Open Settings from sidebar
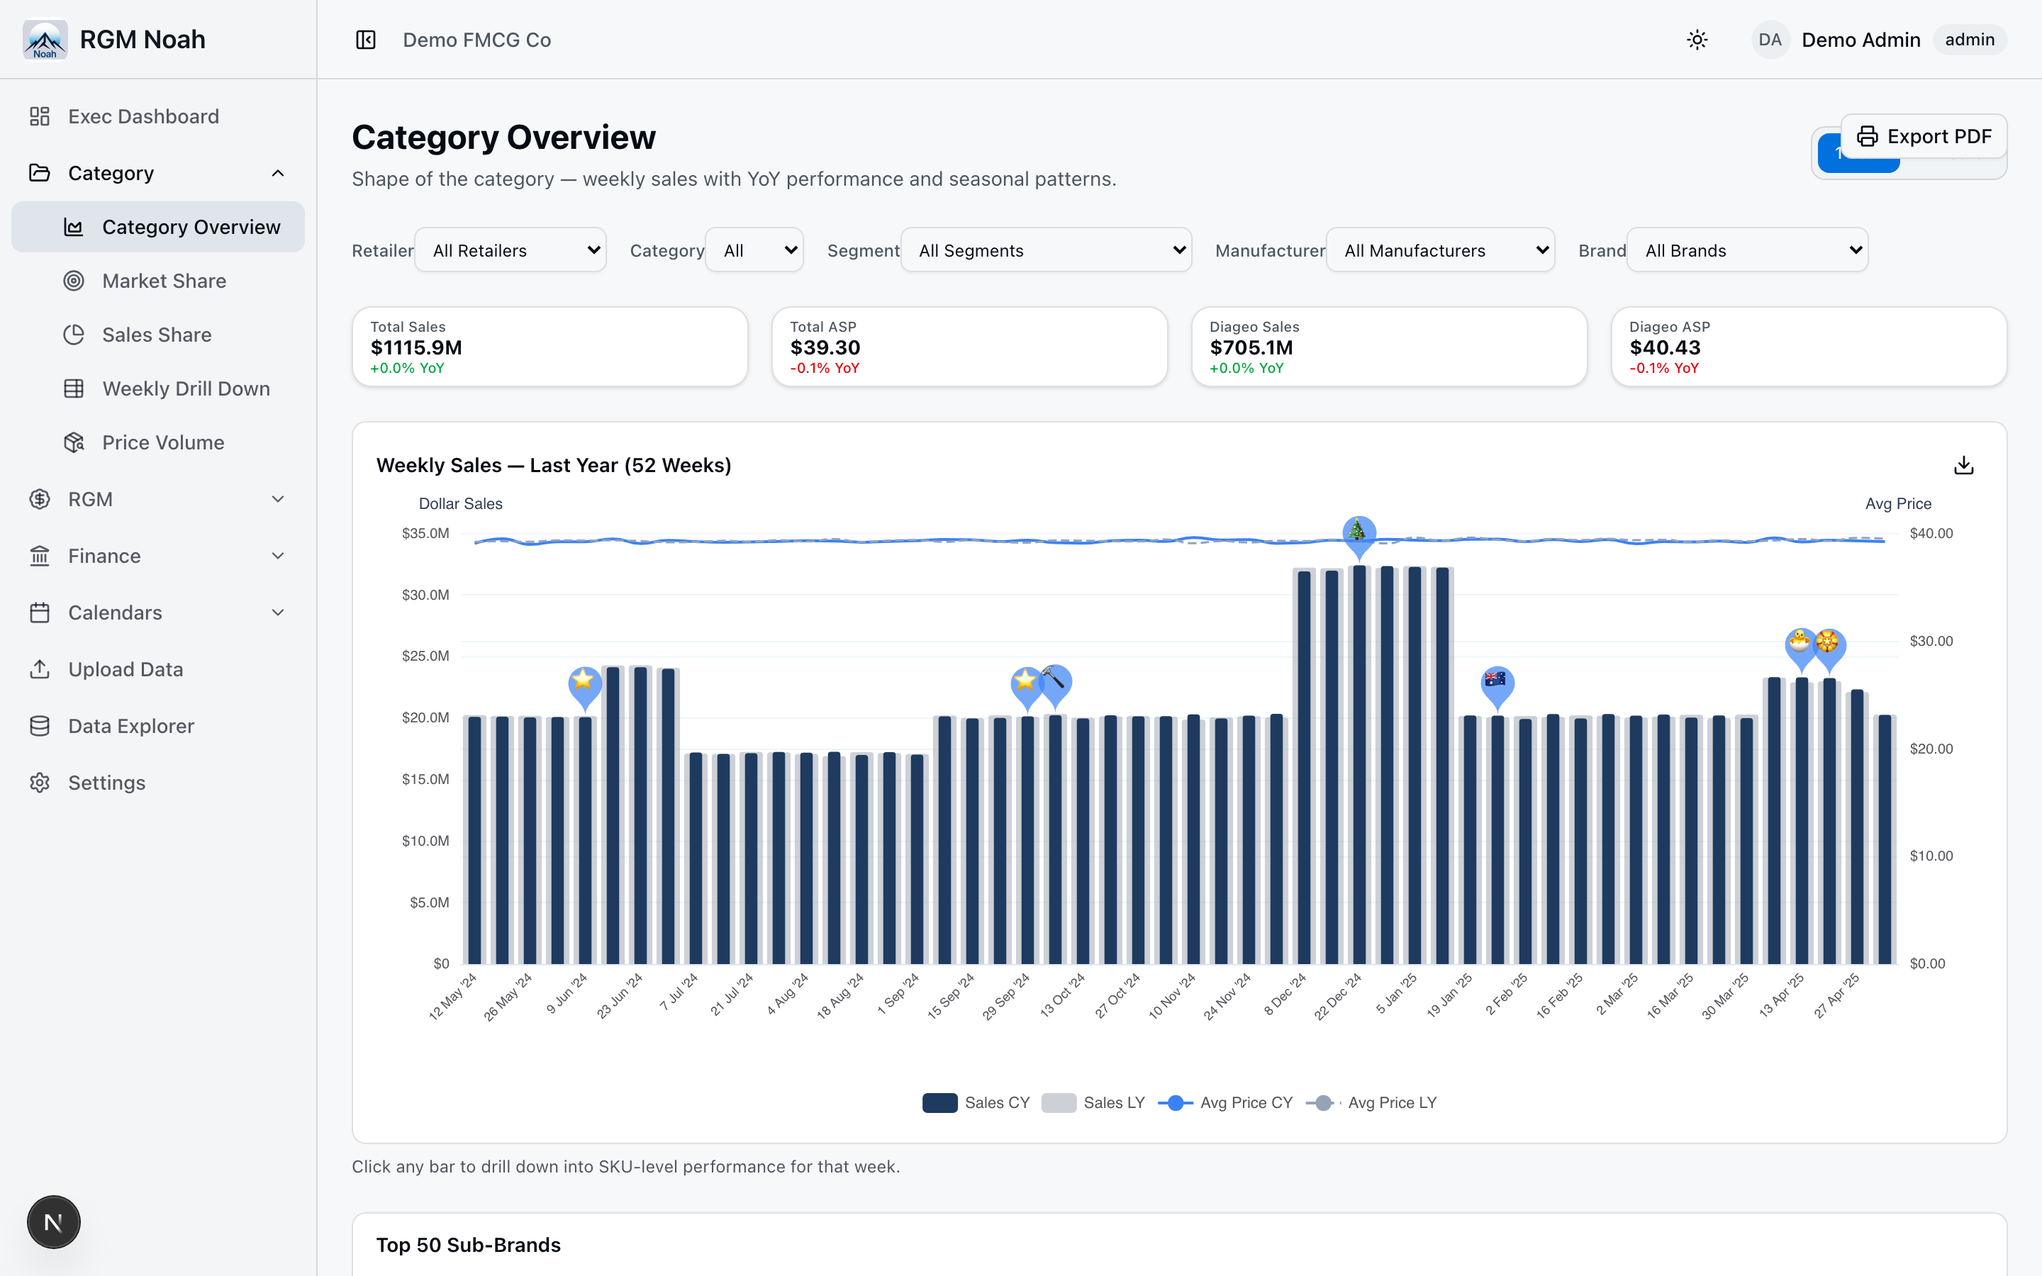Screen dimensions: 2042x1276 106,783
